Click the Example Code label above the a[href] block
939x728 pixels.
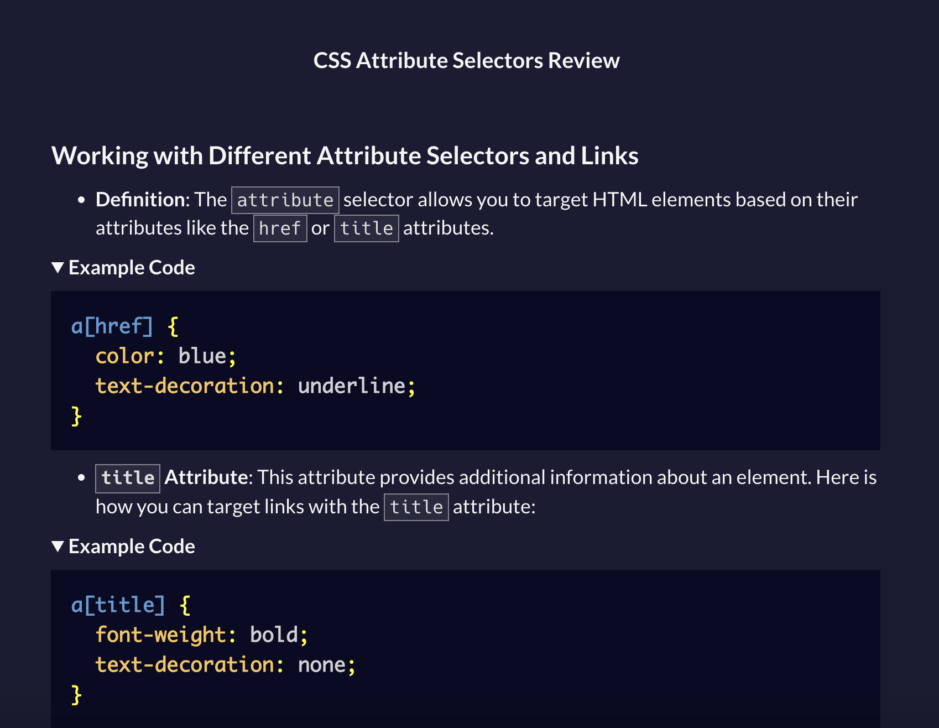pos(132,268)
